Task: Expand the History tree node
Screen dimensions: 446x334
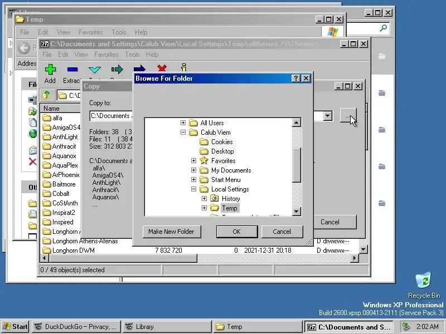Action: click(204, 199)
